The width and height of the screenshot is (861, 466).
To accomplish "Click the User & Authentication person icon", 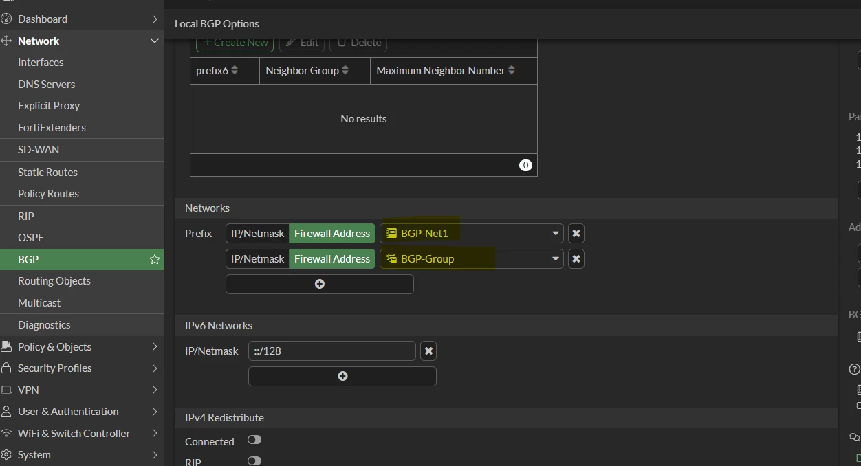I will (6, 411).
